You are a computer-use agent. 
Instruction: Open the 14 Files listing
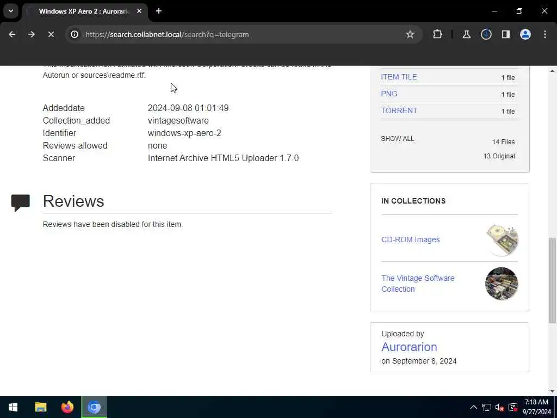pyautogui.click(x=503, y=142)
